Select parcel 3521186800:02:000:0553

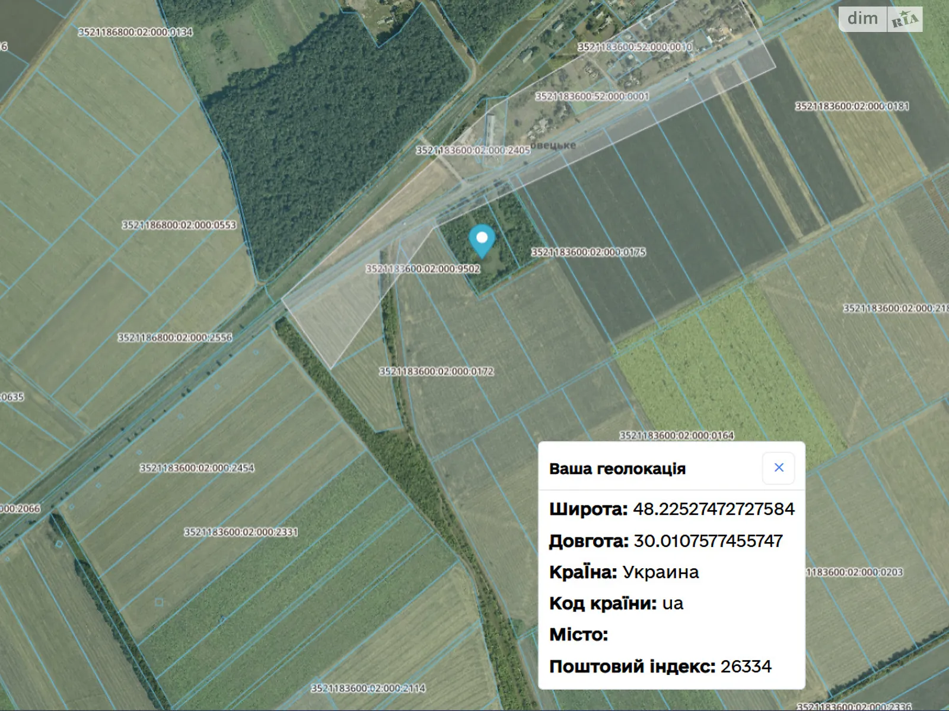click(x=179, y=225)
